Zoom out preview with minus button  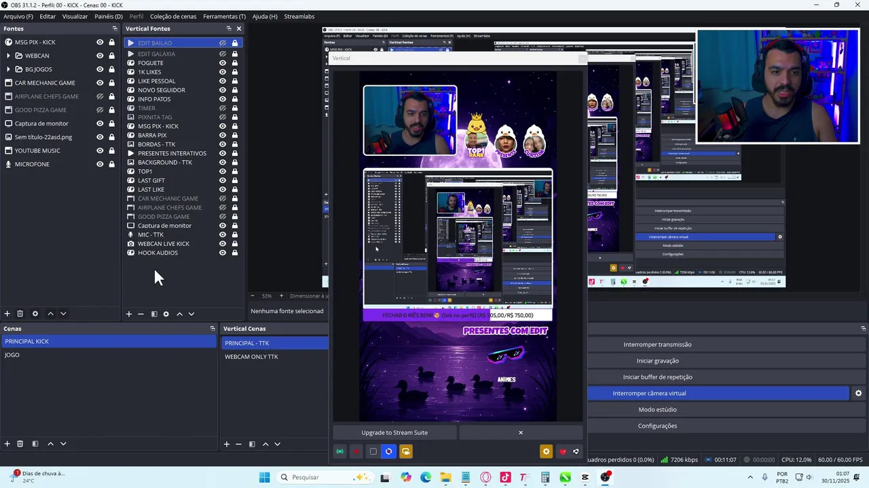pyautogui.click(x=253, y=296)
